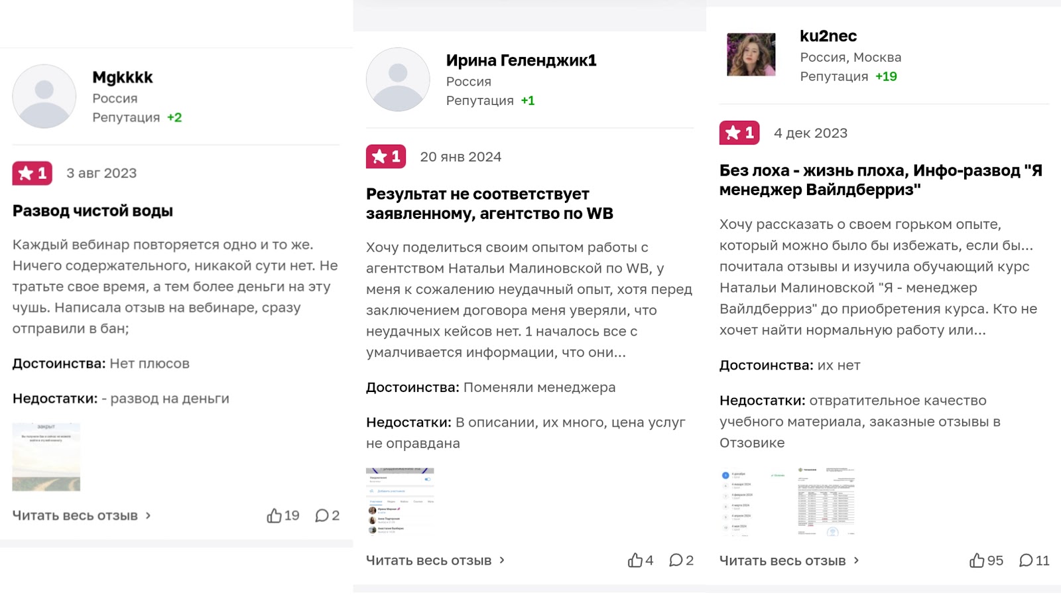Open the document table thumbnail in ku2nec review
1061x597 pixels.
point(826,501)
